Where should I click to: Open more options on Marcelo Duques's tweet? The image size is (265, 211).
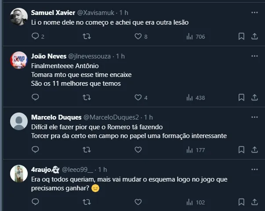click(x=254, y=117)
